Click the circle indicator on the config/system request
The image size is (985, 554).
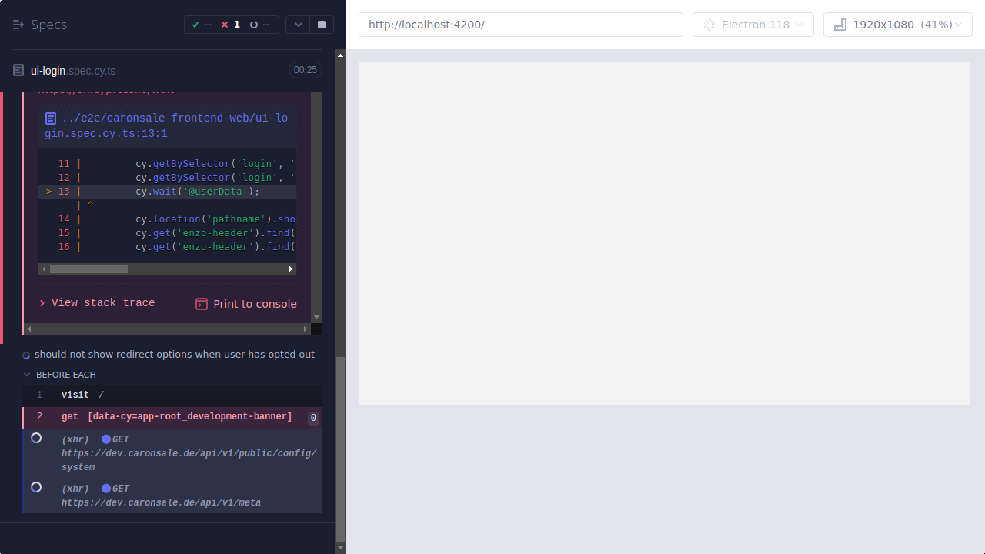tap(35, 438)
